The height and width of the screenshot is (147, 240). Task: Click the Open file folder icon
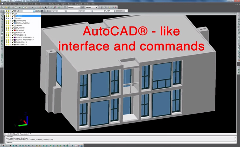[x=6, y=7]
